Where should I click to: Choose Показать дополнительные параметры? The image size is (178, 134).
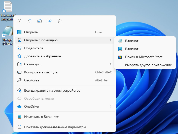(x=65, y=127)
